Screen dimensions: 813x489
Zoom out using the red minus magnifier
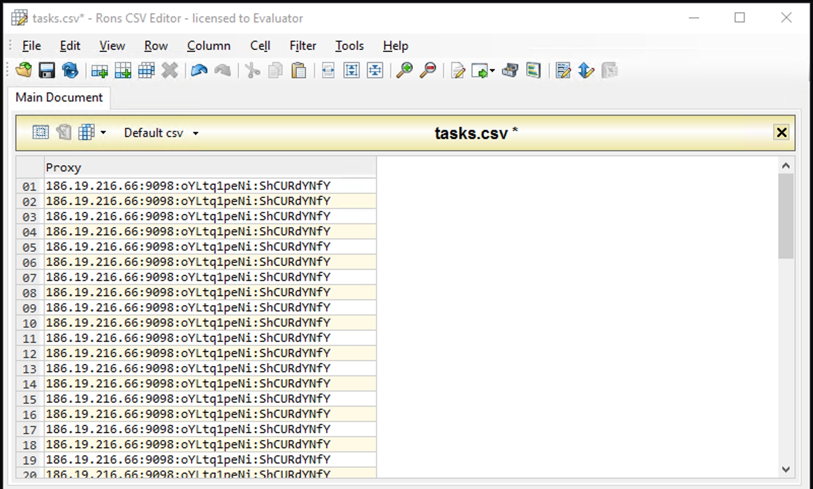[x=428, y=71]
